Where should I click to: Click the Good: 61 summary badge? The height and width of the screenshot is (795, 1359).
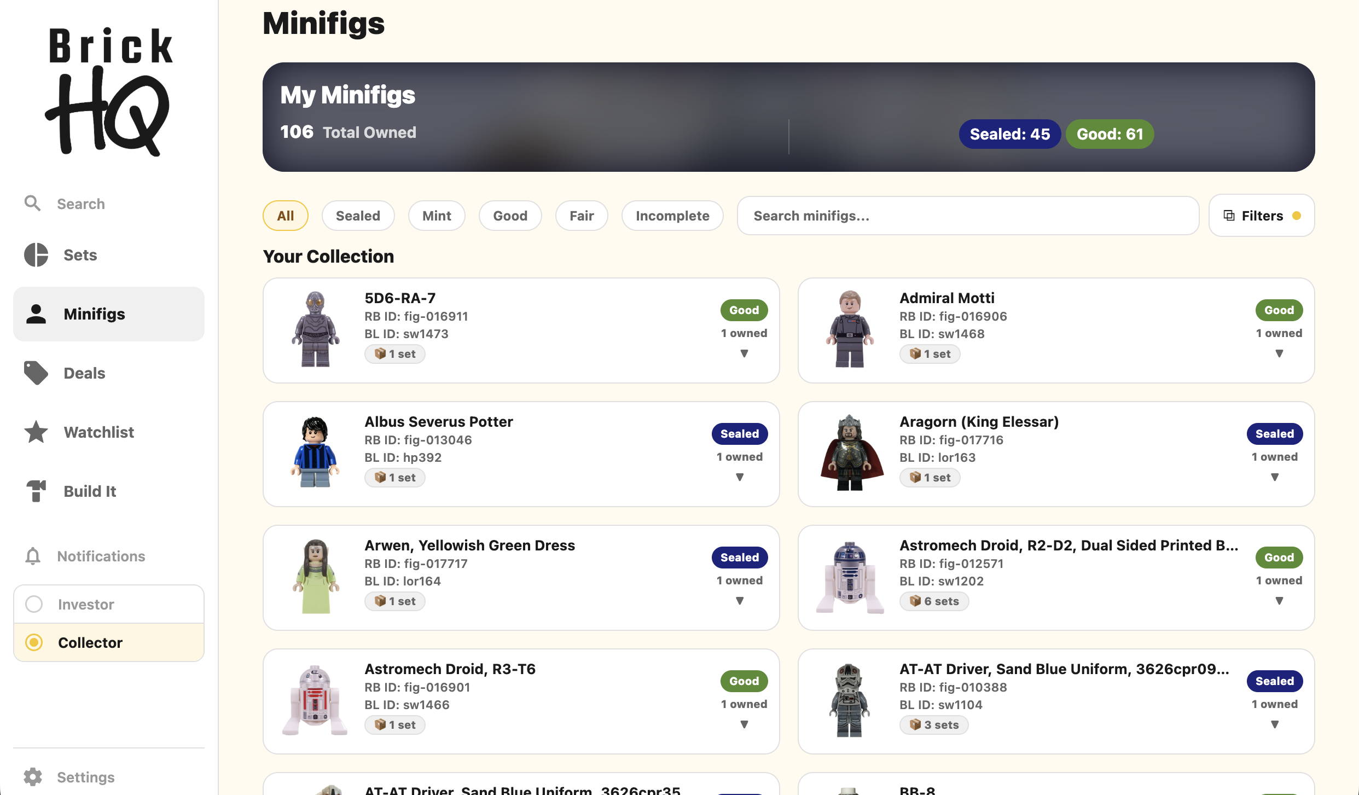(x=1110, y=134)
